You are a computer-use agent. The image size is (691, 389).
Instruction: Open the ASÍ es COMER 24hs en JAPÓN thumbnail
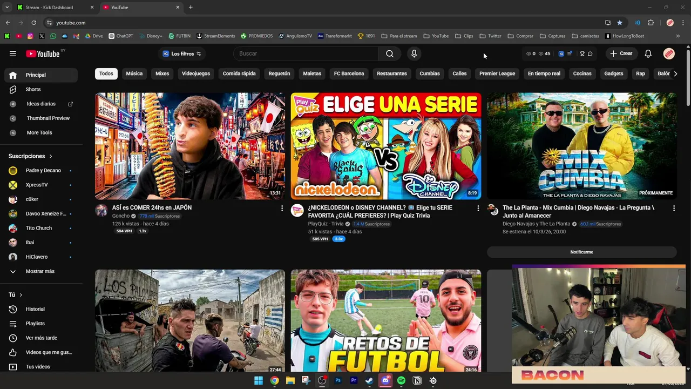pos(190,146)
